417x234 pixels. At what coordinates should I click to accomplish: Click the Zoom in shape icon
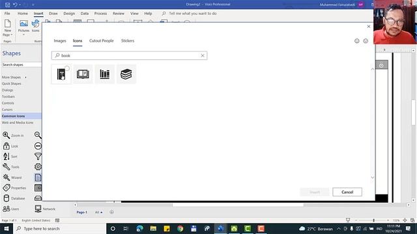point(6,135)
